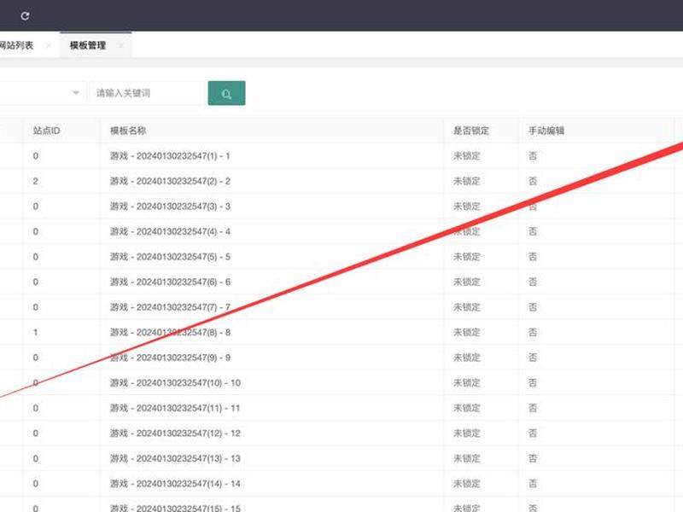This screenshot has width=683, height=512.
Task: Select row 游戏 - 20240130232547(13) - 13
Action: 341,459
